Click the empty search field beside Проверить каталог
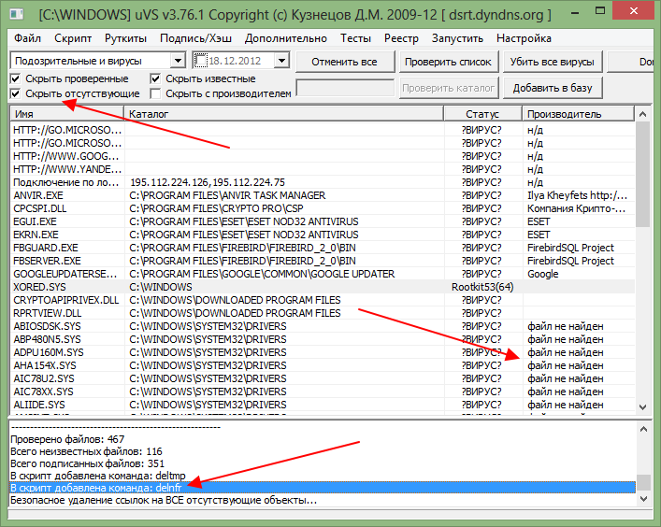The height and width of the screenshot is (527, 661). pos(345,88)
